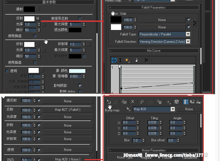The height and width of the screenshot is (161, 220).
Task: Click the 折射 white color swatch
Action: click(29, 44)
